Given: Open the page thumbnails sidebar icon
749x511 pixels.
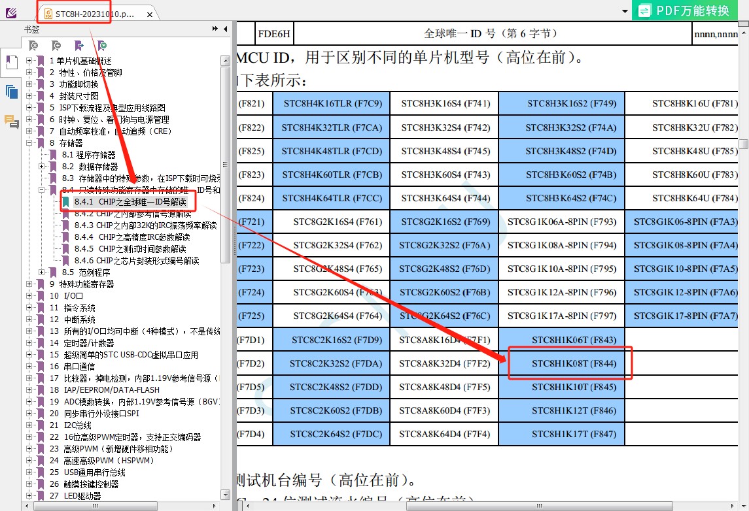Looking at the screenshot, I should click(x=12, y=91).
